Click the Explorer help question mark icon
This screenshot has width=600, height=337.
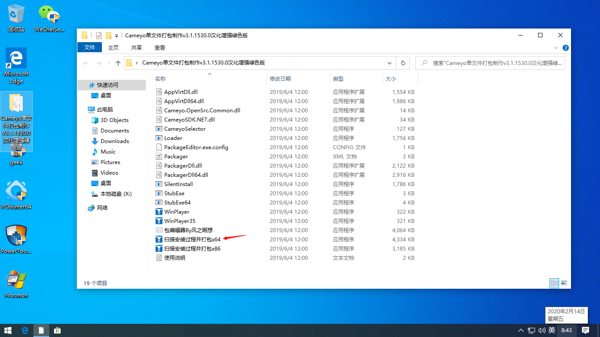tap(566, 48)
